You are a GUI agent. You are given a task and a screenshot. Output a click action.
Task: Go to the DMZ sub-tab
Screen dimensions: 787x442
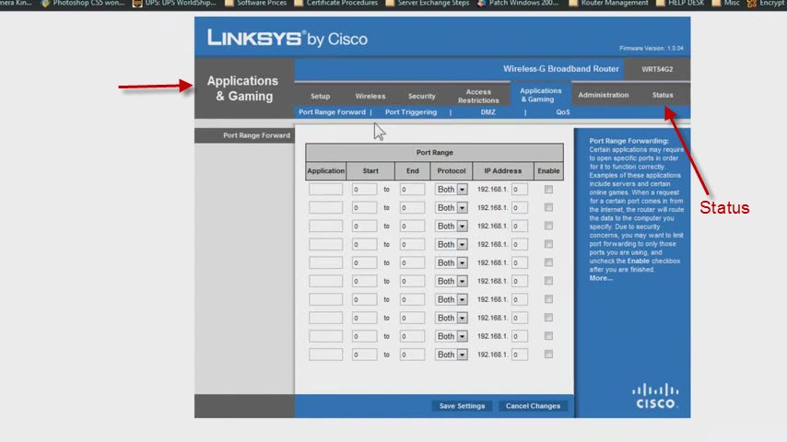pos(487,111)
